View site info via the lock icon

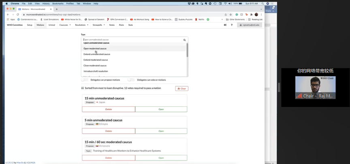click(x=24, y=15)
